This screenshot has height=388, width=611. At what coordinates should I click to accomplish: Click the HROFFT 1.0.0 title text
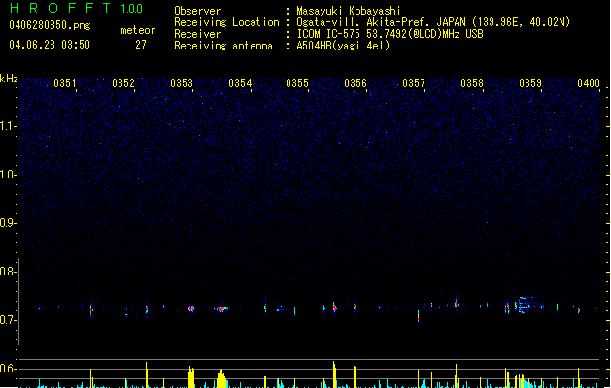[x=77, y=8]
